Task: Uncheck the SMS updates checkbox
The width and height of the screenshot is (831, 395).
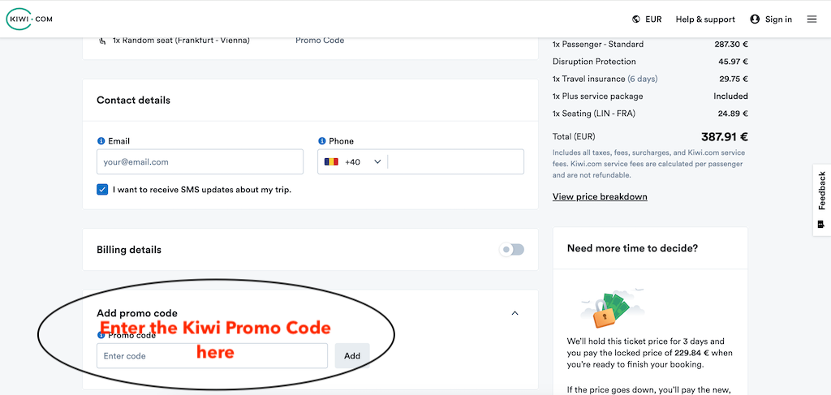Action: tap(102, 190)
